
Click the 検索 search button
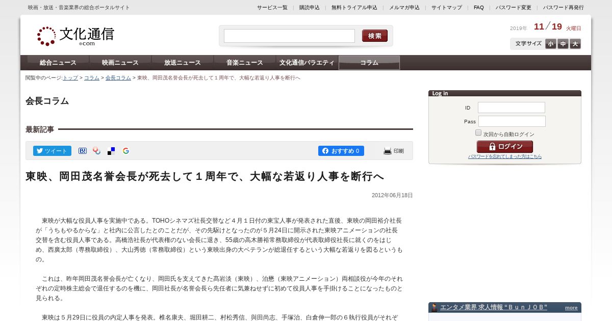[x=375, y=36]
